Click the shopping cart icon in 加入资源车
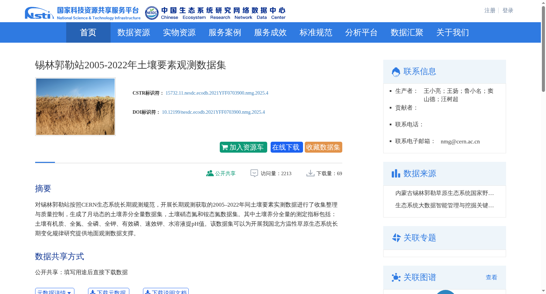 click(225, 148)
